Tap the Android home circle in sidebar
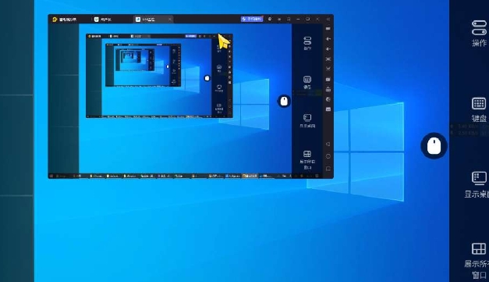The image size is (489, 282). click(328, 156)
